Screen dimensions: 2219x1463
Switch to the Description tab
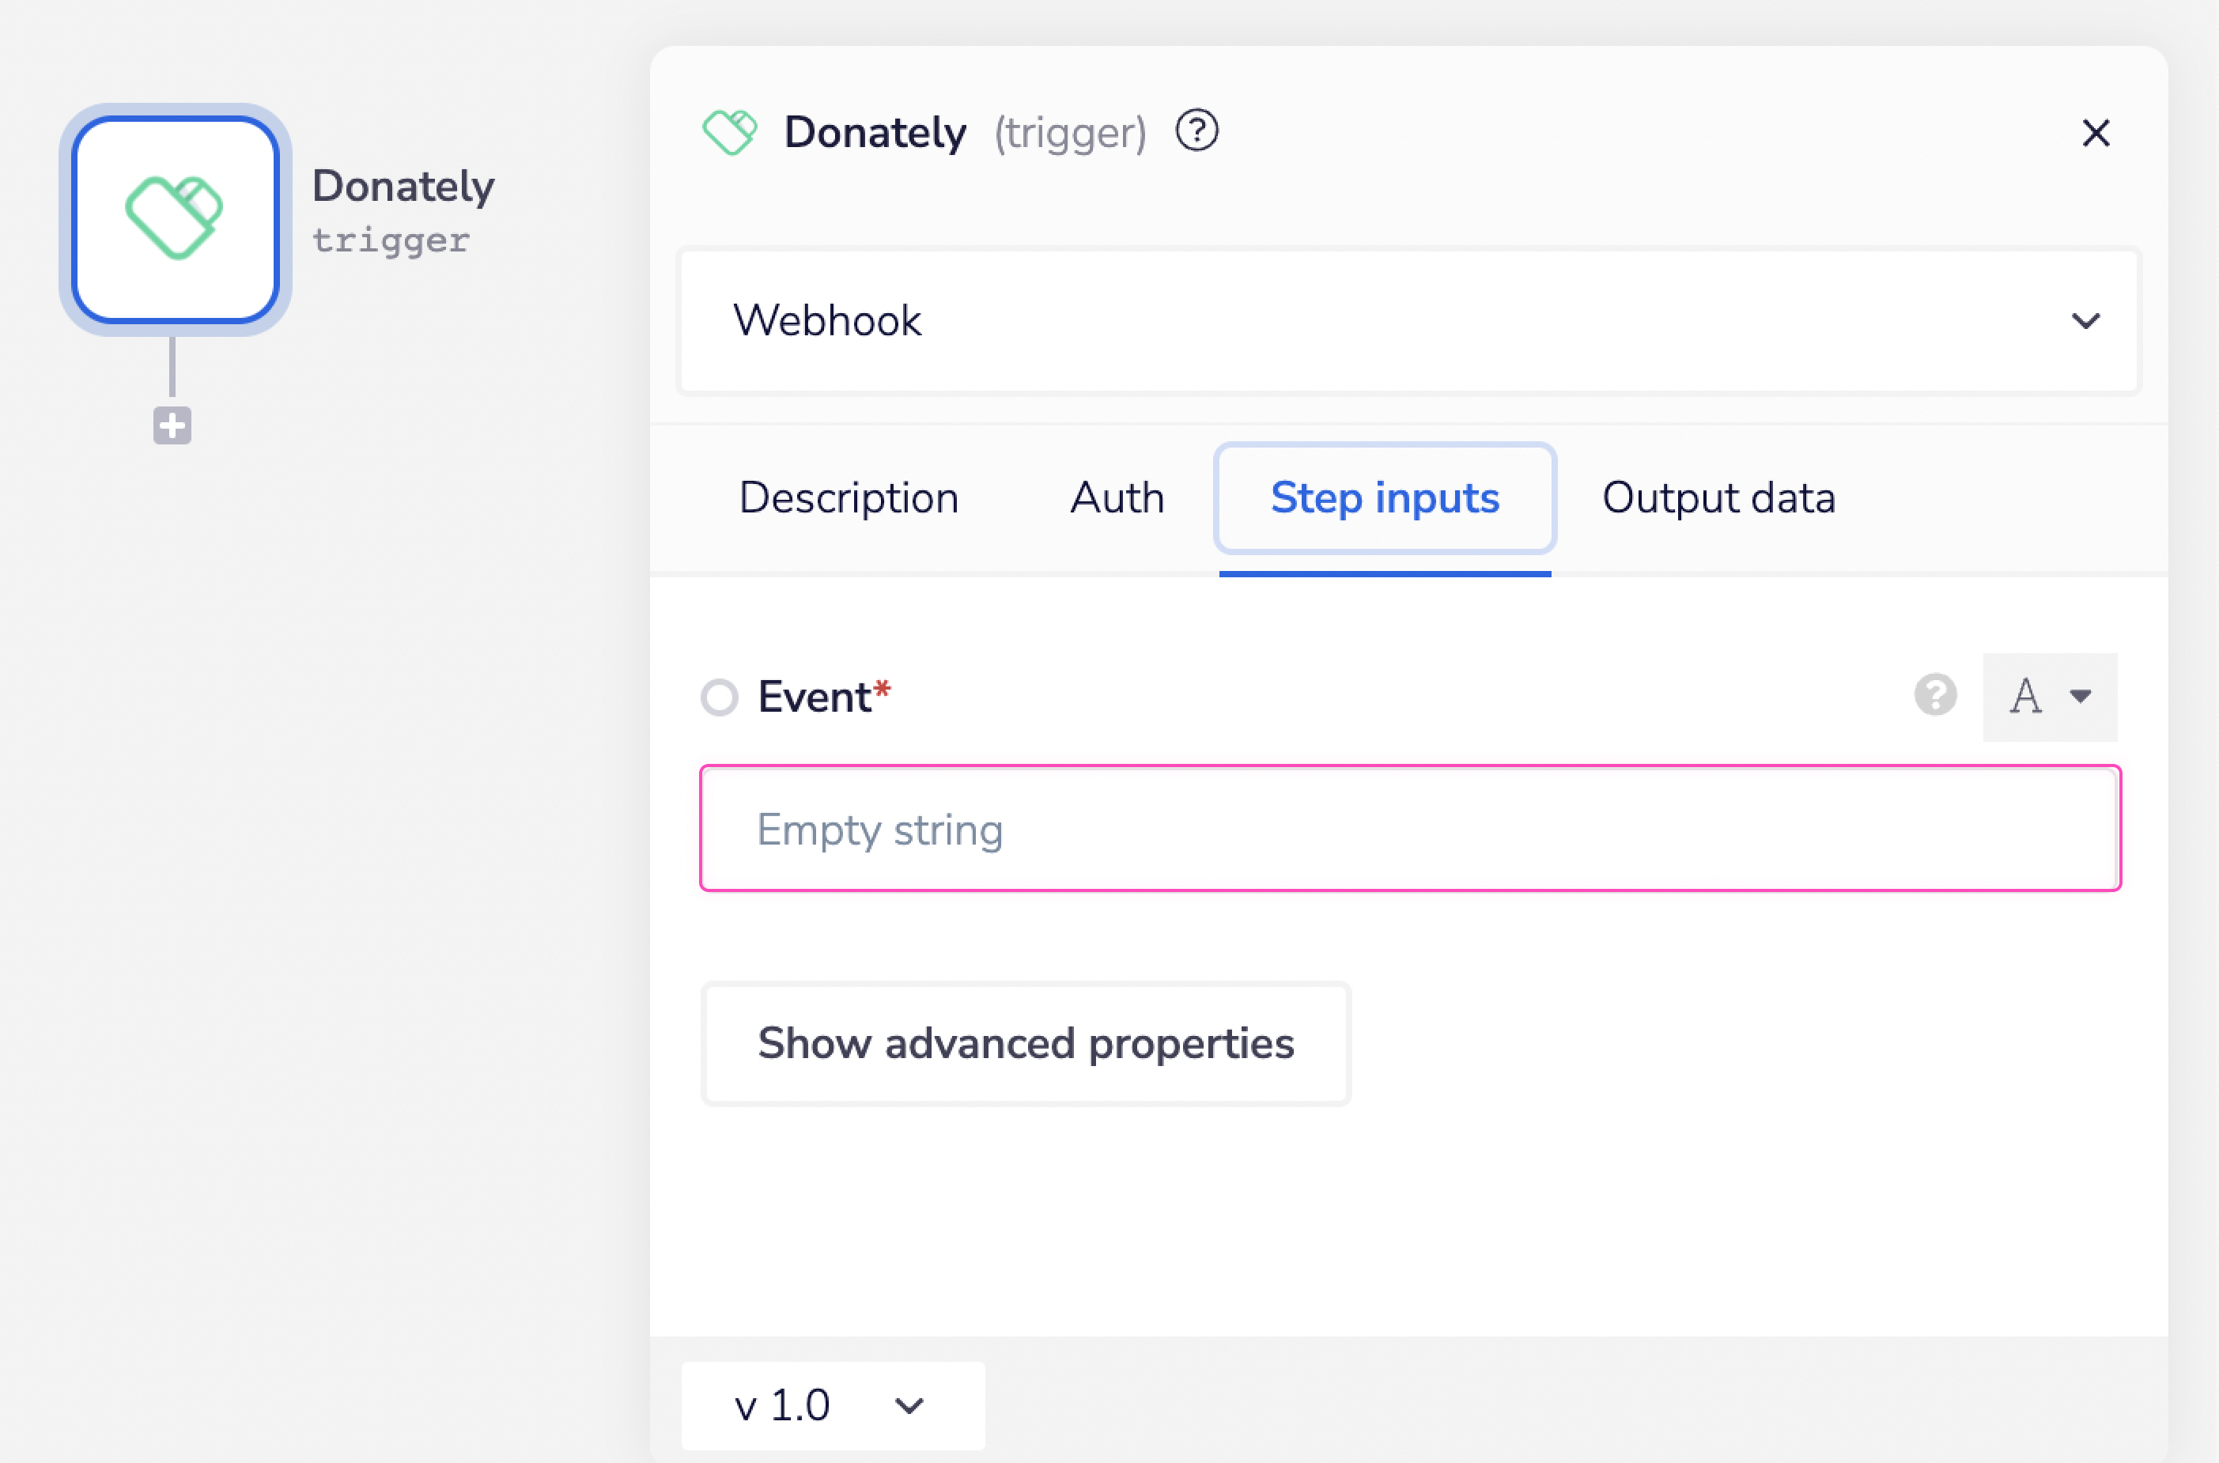849,497
